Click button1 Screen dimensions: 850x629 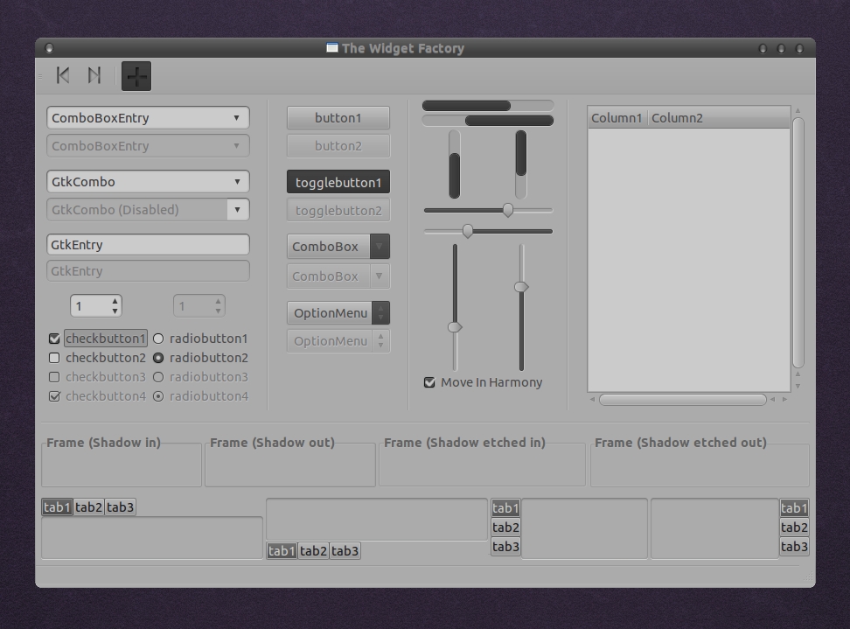338,118
